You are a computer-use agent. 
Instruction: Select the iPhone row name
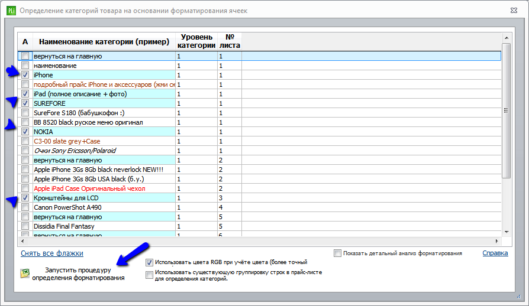43,75
